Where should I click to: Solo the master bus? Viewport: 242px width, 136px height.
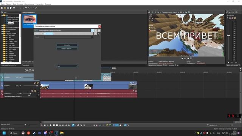click(x=235, y=18)
